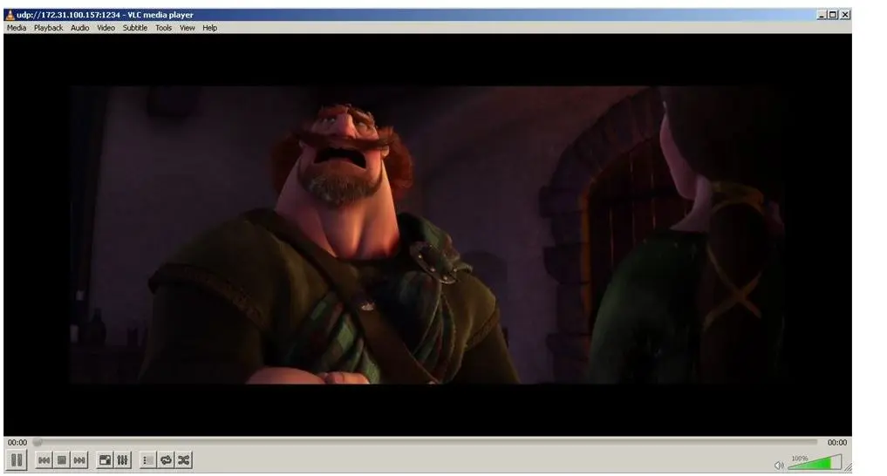Open the Subtitle menu
887x476 pixels.
coord(135,28)
